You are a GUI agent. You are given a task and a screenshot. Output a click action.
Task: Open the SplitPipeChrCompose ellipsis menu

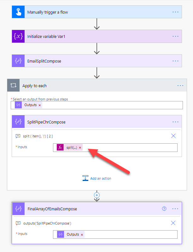[x=175, y=122]
